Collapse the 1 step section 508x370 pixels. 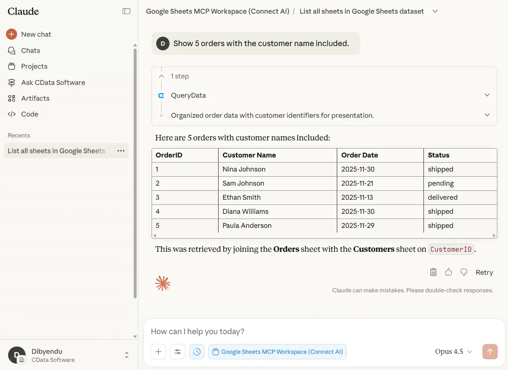(x=161, y=76)
